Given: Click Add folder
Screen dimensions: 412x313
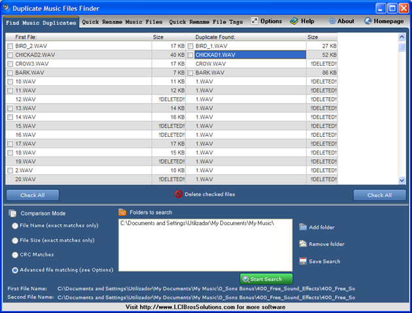Looking at the screenshot, I should point(317,227).
